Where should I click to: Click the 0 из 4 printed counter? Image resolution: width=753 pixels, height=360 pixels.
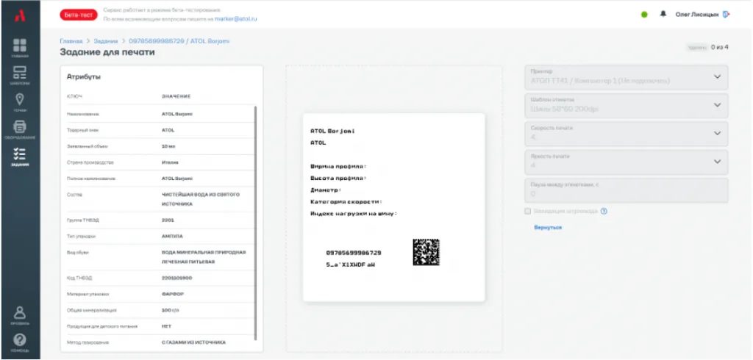click(720, 47)
